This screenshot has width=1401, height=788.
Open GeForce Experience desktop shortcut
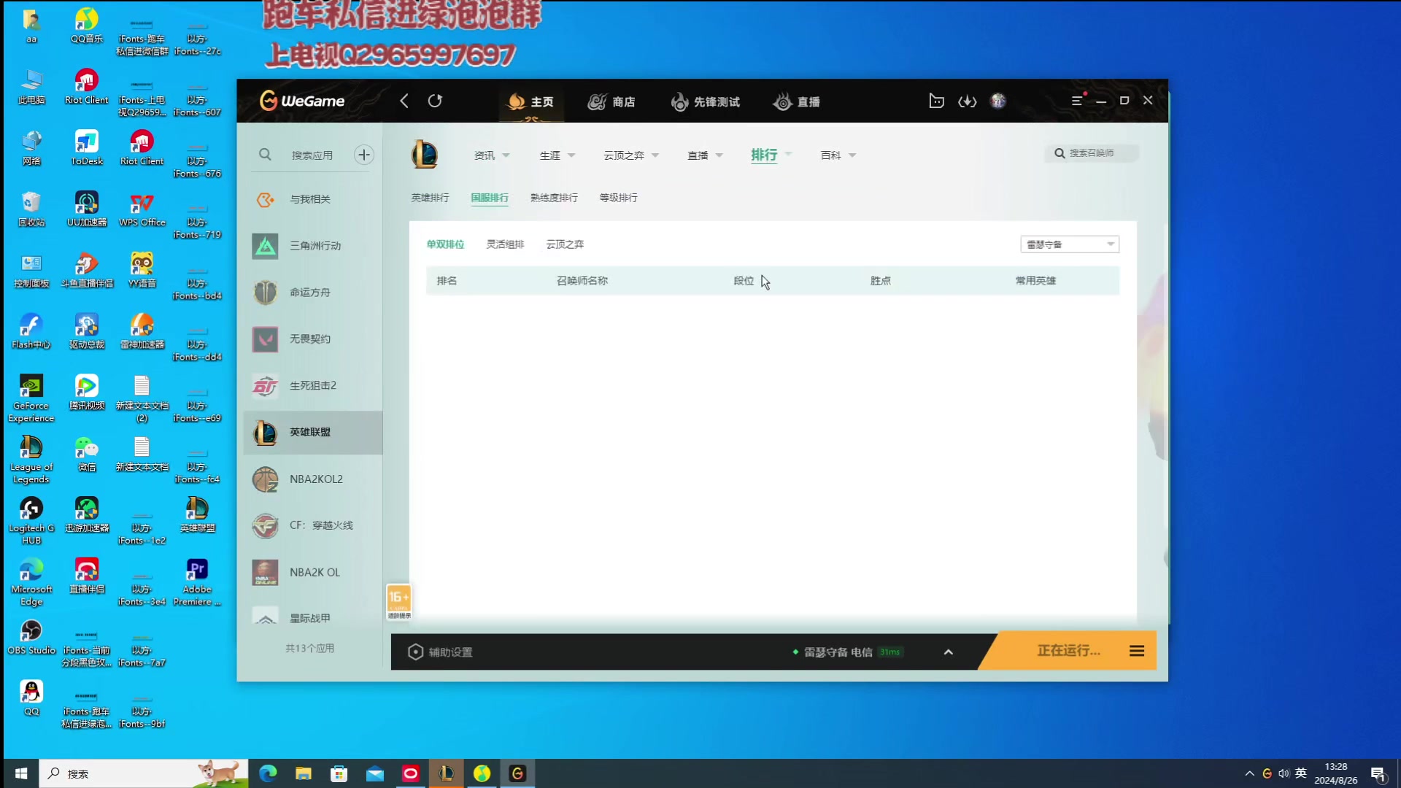[31, 399]
